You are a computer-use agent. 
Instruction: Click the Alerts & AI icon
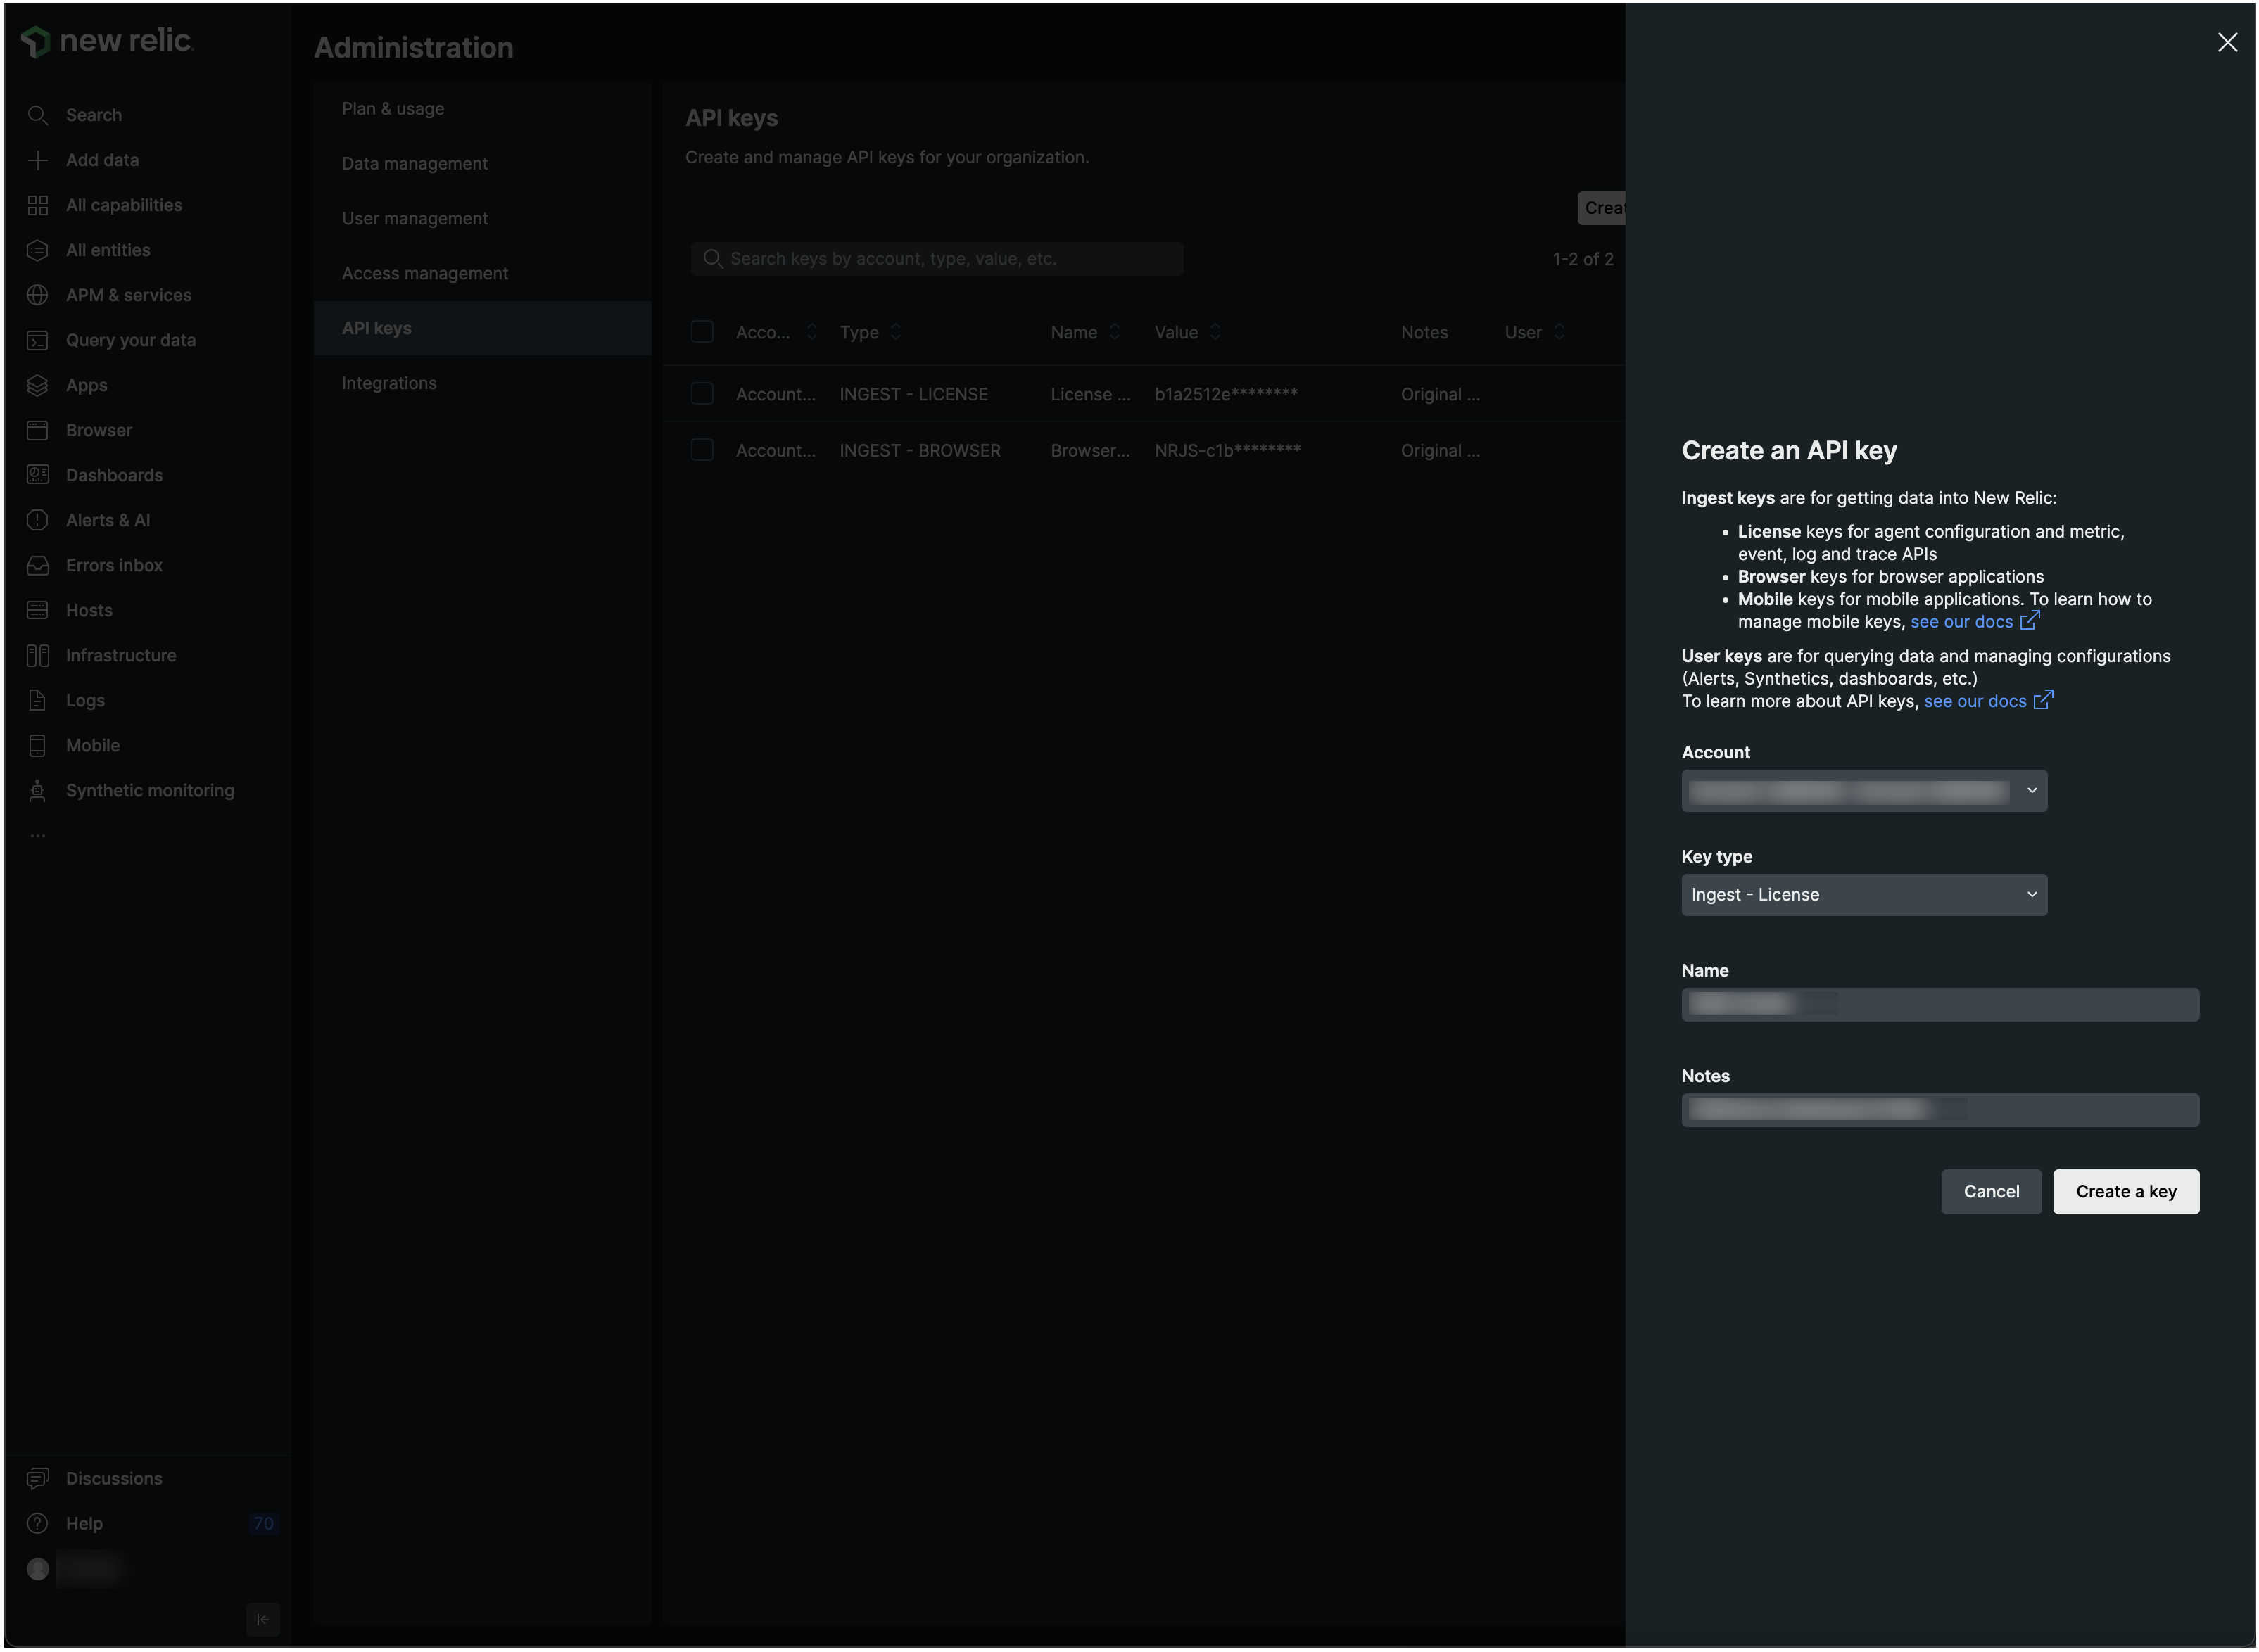(x=38, y=520)
